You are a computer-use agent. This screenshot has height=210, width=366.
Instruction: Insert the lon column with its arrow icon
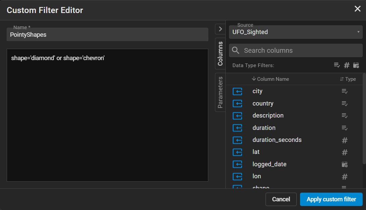pyautogui.click(x=237, y=177)
